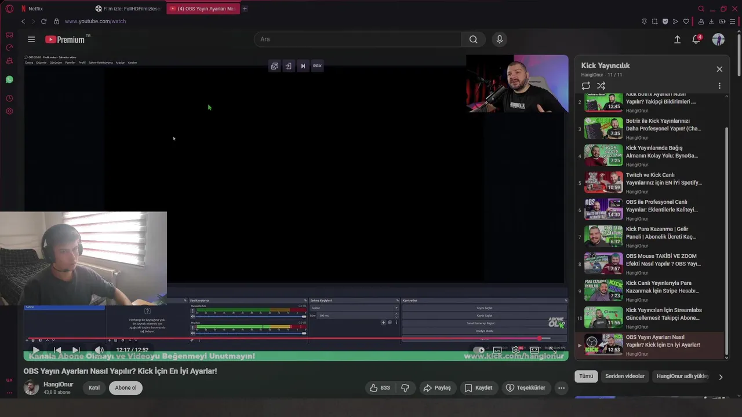The height and width of the screenshot is (417, 742).
Task: Add page to bookmarks heart icon
Action: [686, 21]
